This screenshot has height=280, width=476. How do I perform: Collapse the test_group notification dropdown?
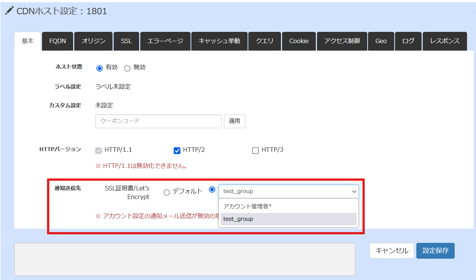(x=288, y=191)
